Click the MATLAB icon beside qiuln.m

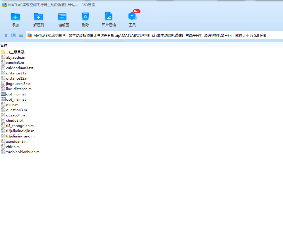(x=3, y=104)
